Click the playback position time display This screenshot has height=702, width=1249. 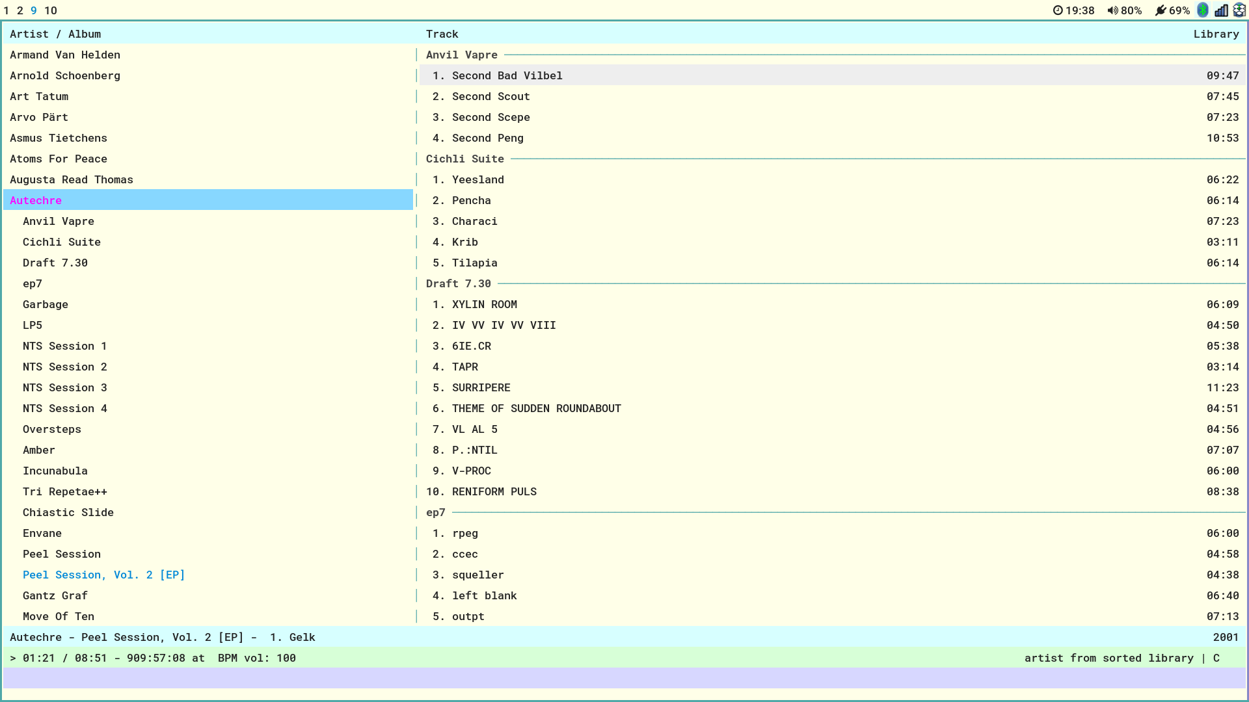click(x=39, y=658)
